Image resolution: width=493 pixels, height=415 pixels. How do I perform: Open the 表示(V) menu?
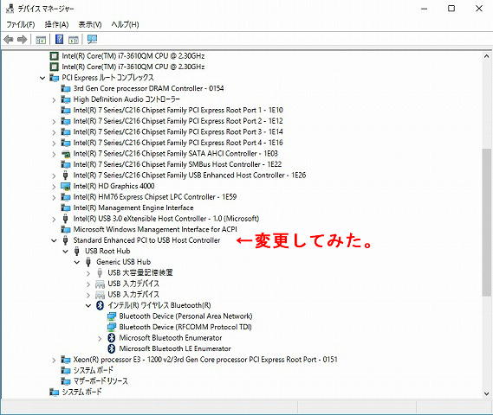90,24
